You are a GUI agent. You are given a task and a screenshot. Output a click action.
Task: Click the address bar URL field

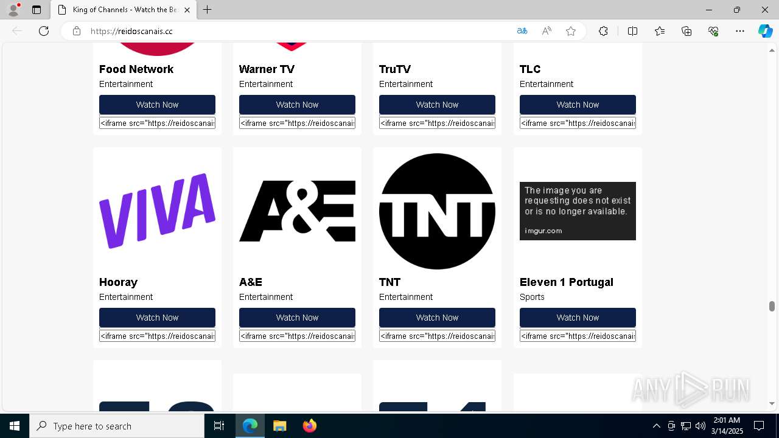coord(298,31)
